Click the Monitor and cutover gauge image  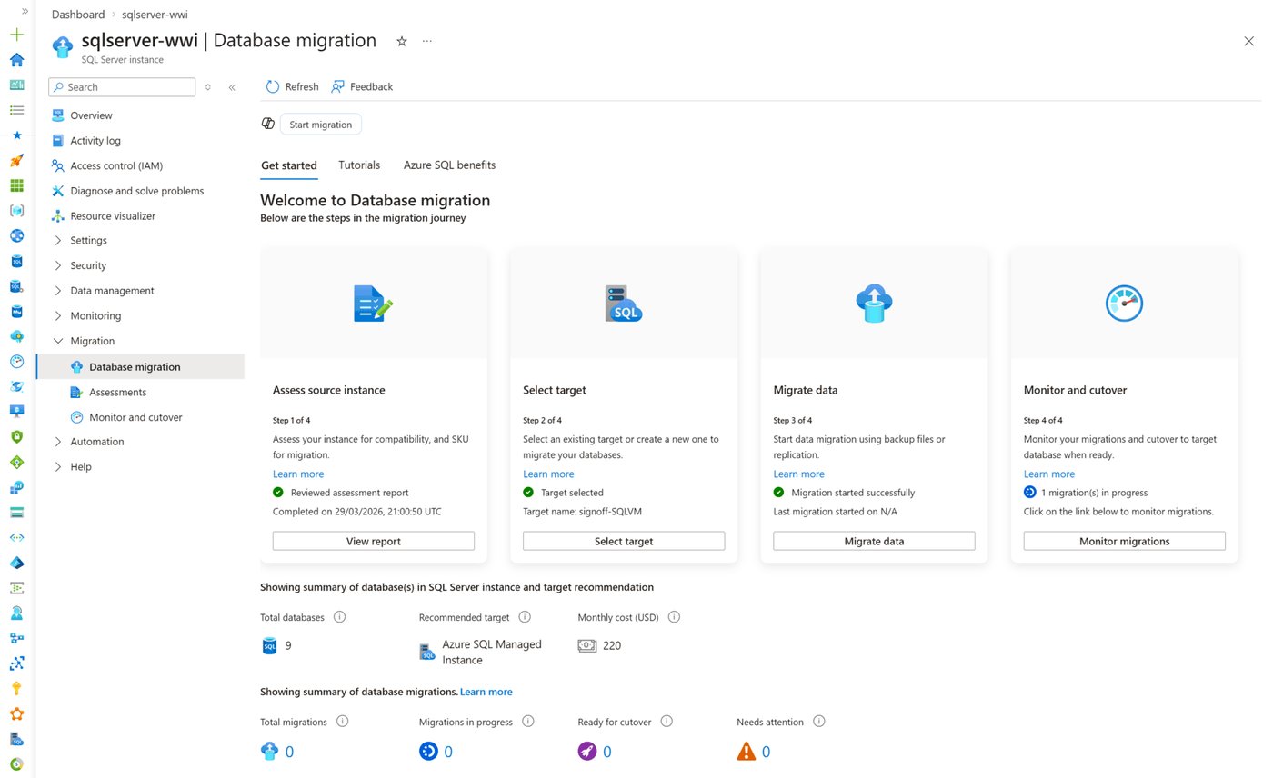pos(1124,304)
